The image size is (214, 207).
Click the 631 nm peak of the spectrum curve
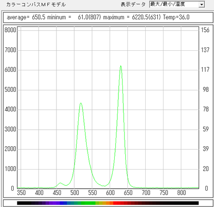121,66
